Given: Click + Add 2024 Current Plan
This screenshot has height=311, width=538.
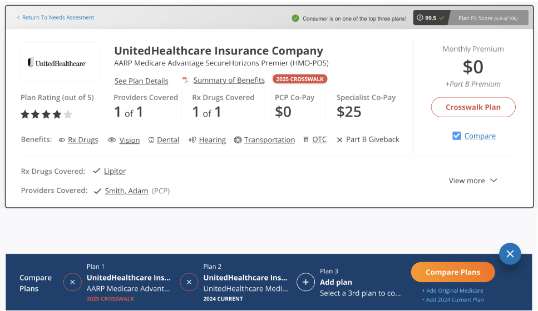Looking at the screenshot, I should coord(452,300).
